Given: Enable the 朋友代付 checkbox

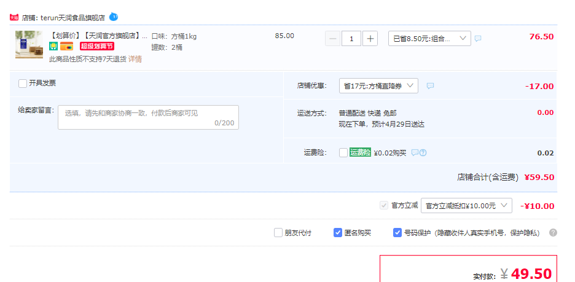Looking at the screenshot, I should (x=278, y=232).
